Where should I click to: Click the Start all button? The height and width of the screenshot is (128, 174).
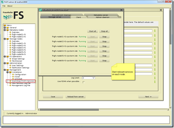pos(92,31)
